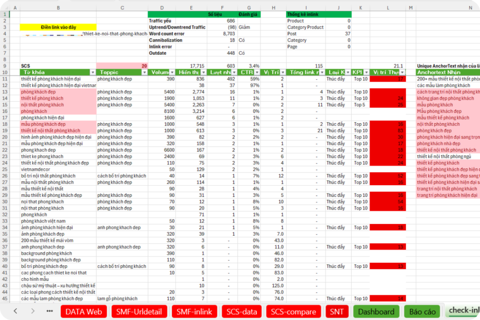Switch to the Dashboard sheet tab
This screenshot has width=480, height=320.
click(x=376, y=312)
